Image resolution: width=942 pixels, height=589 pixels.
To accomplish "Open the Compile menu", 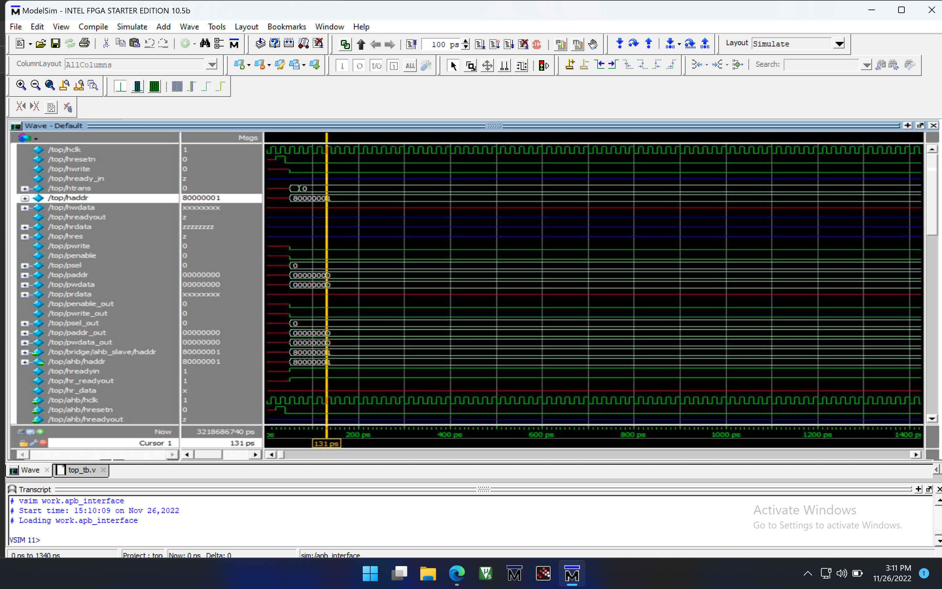I will point(93,27).
